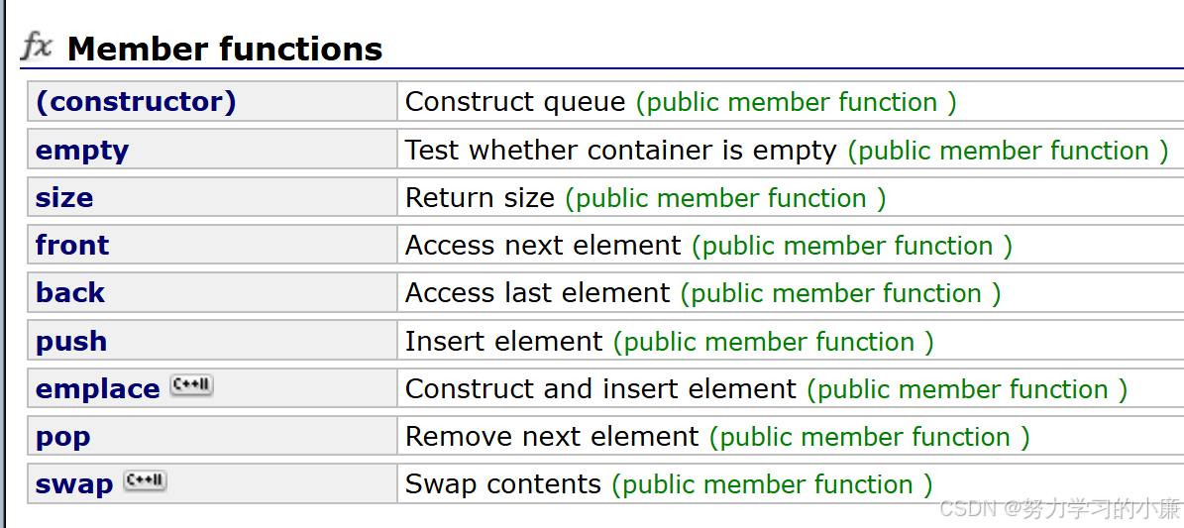Open the swap function reference

point(74,484)
